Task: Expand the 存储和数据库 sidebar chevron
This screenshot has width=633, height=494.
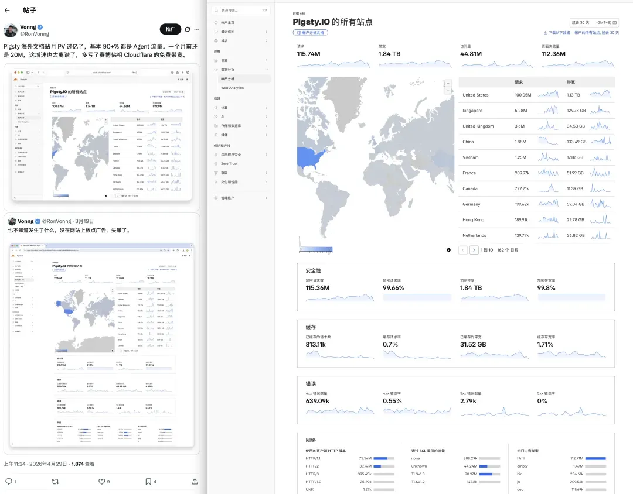Action: (267, 126)
